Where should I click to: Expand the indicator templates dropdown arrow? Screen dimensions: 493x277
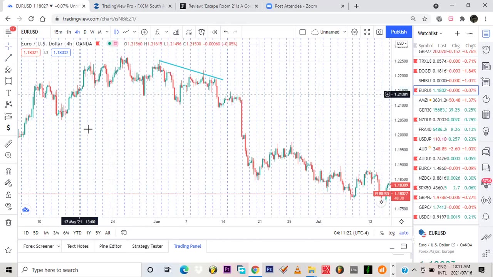pyautogui.click(x=166, y=32)
